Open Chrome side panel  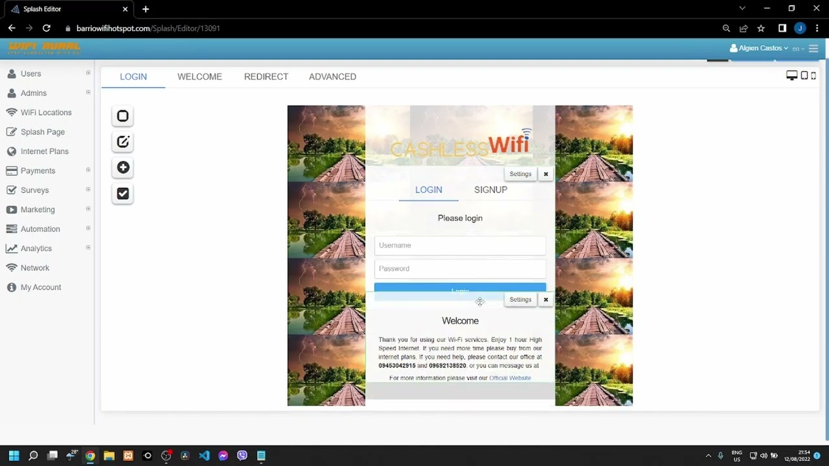782,28
